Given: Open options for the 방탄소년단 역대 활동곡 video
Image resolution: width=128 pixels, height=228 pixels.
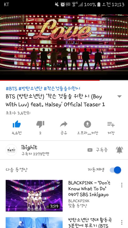Looking at the screenshot, I should click(x=122, y=222).
